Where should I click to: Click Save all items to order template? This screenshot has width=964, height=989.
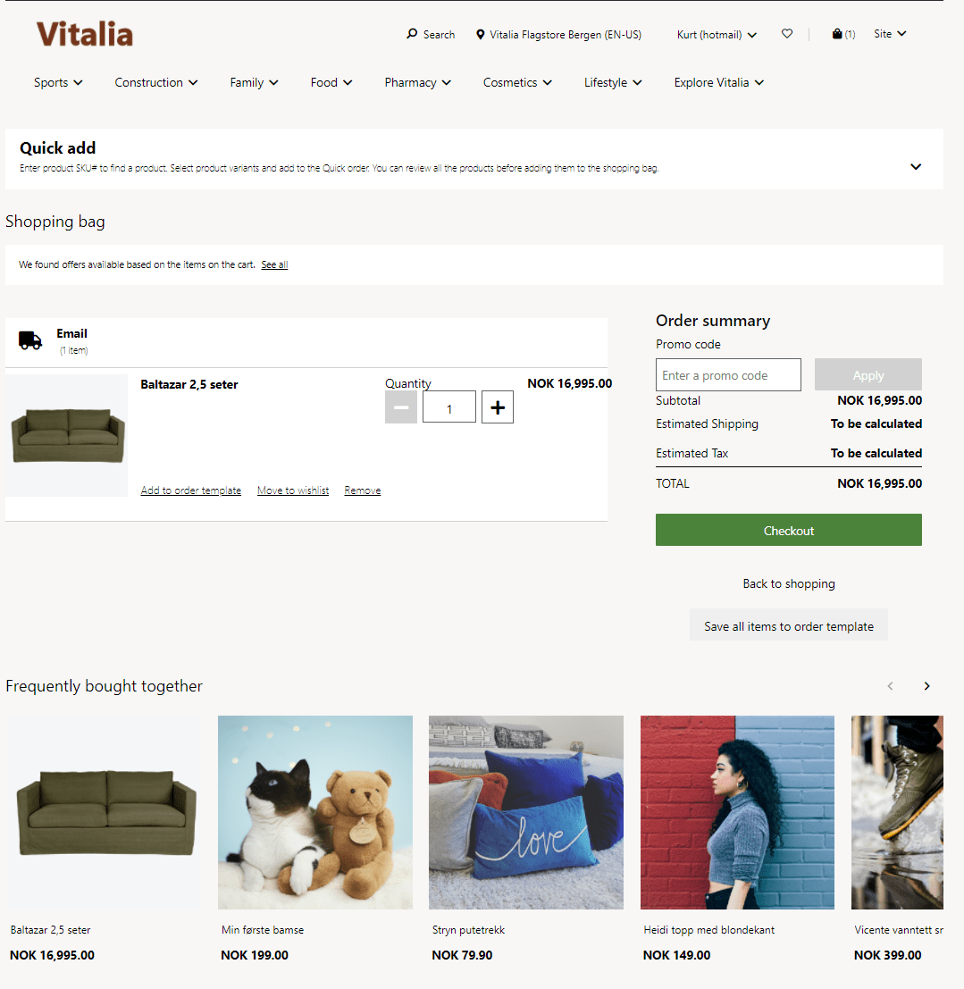coord(789,625)
